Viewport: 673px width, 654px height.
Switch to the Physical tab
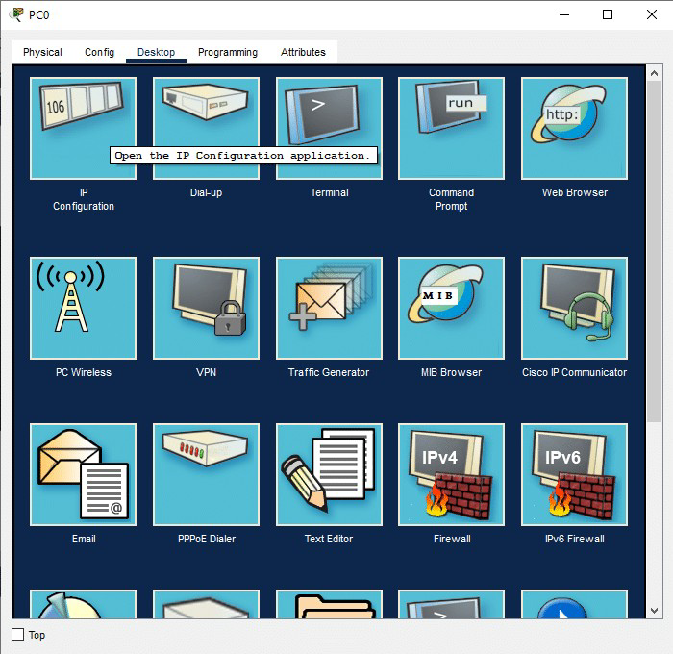coord(42,52)
